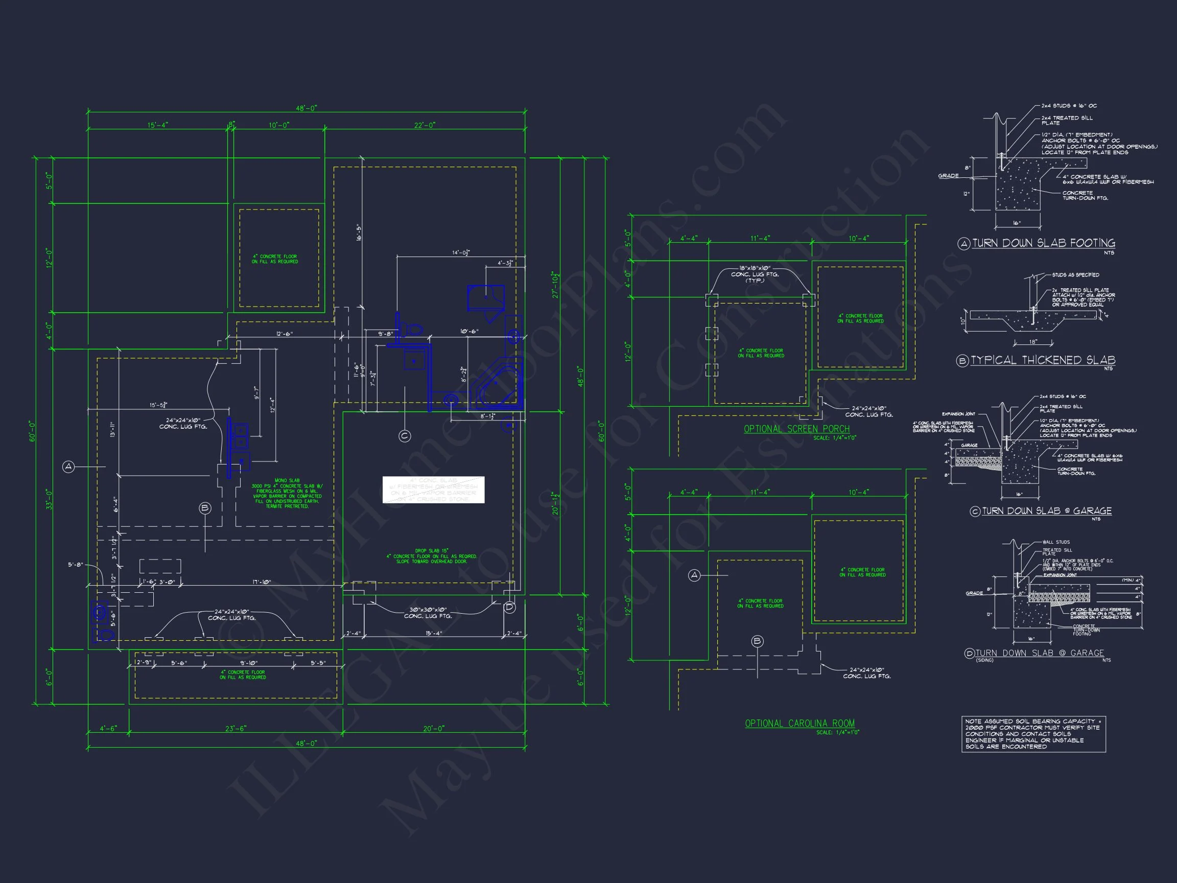Click the Optional Carolina Room title
The width and height of the screenshot is (1177, 883).
800,724
